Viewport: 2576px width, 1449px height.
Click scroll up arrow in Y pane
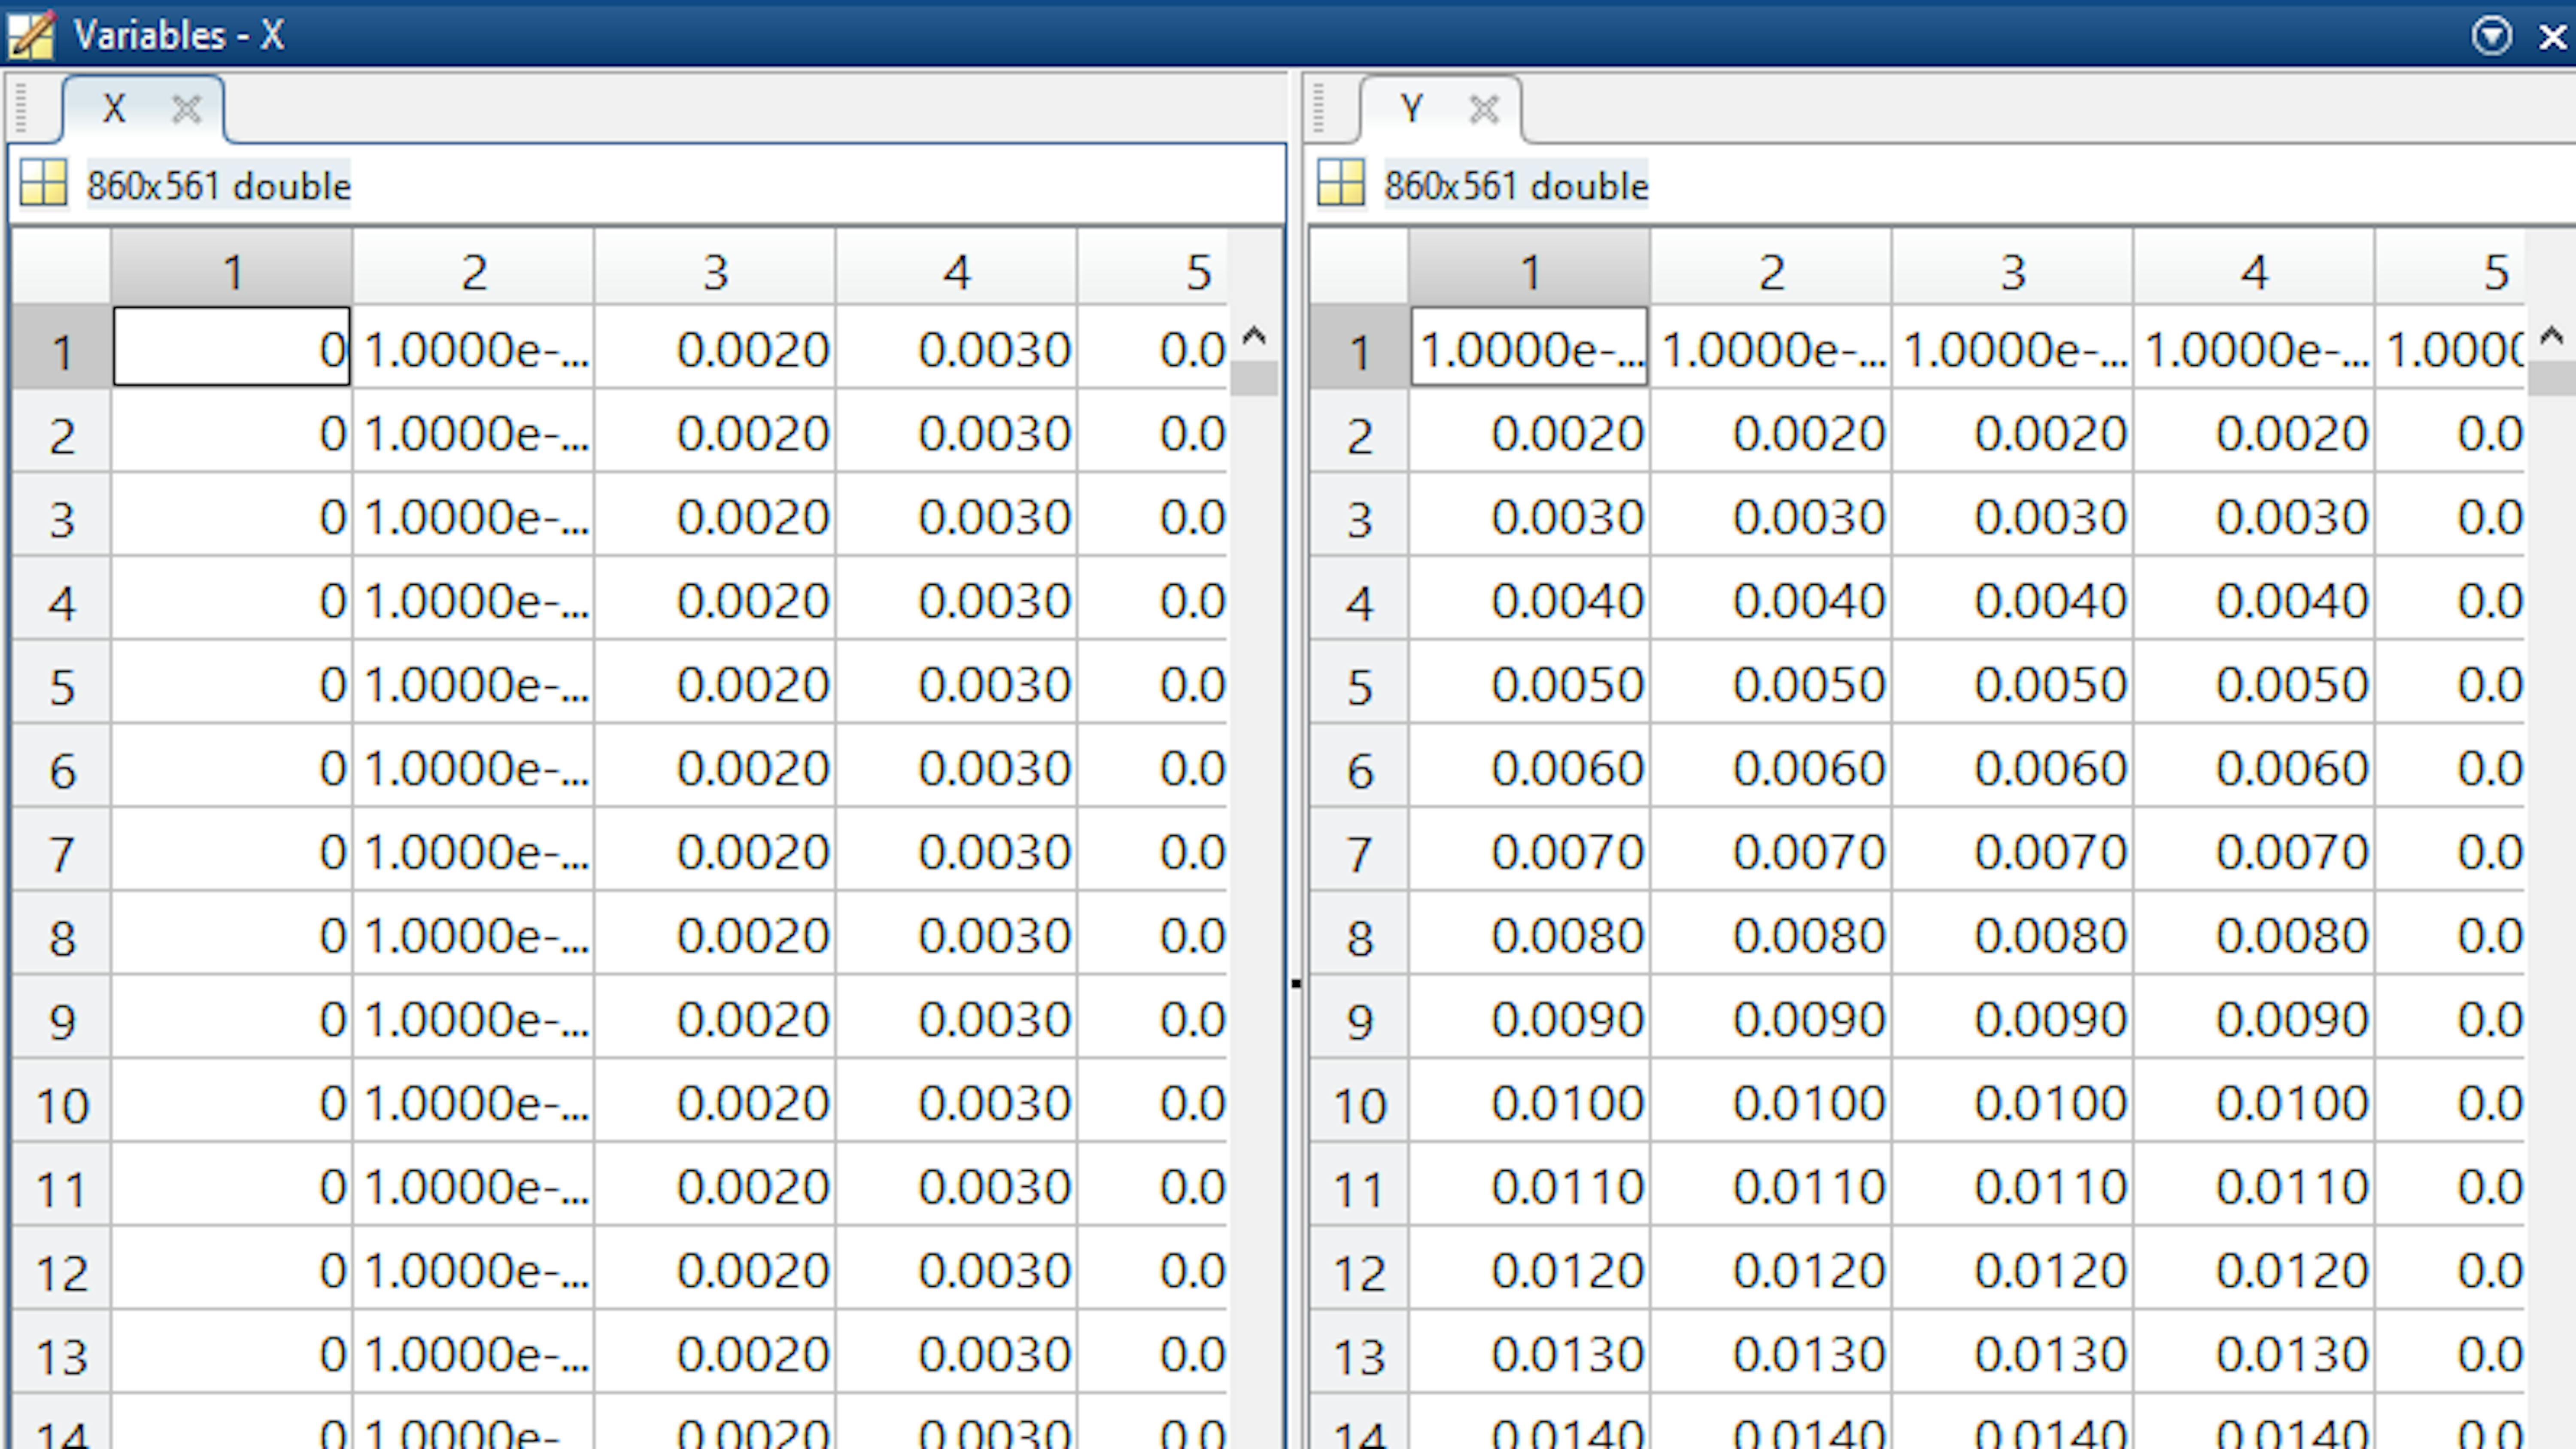(2551, 337)
